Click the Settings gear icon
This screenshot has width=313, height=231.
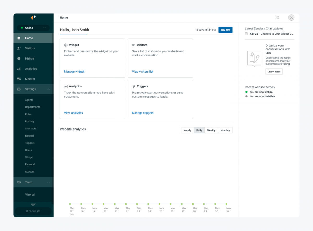19,89
